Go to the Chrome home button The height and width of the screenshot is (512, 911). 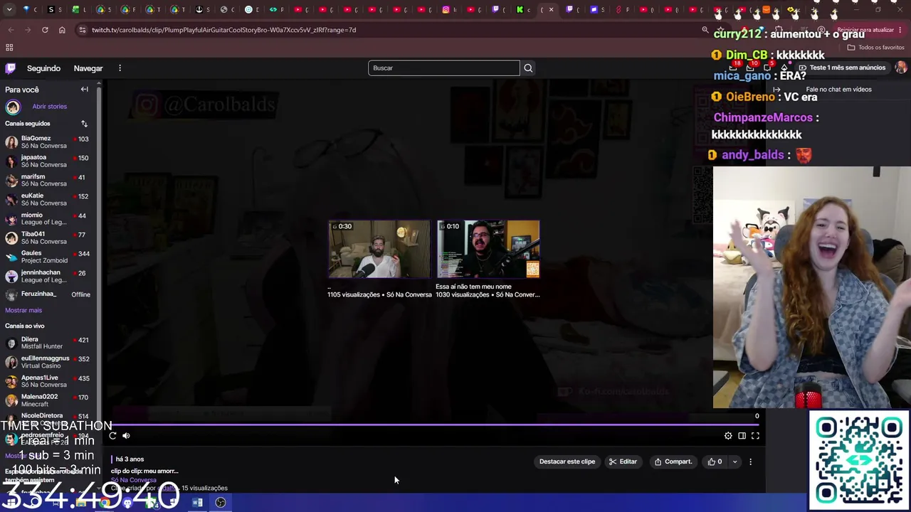[62, 30]
